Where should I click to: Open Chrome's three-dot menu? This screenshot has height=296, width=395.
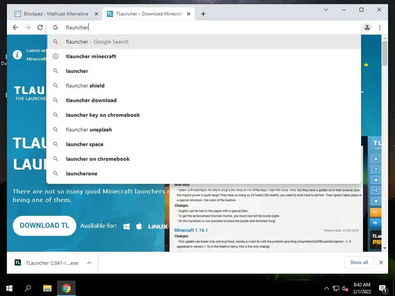pyautogui.click(x=380, y=27)
